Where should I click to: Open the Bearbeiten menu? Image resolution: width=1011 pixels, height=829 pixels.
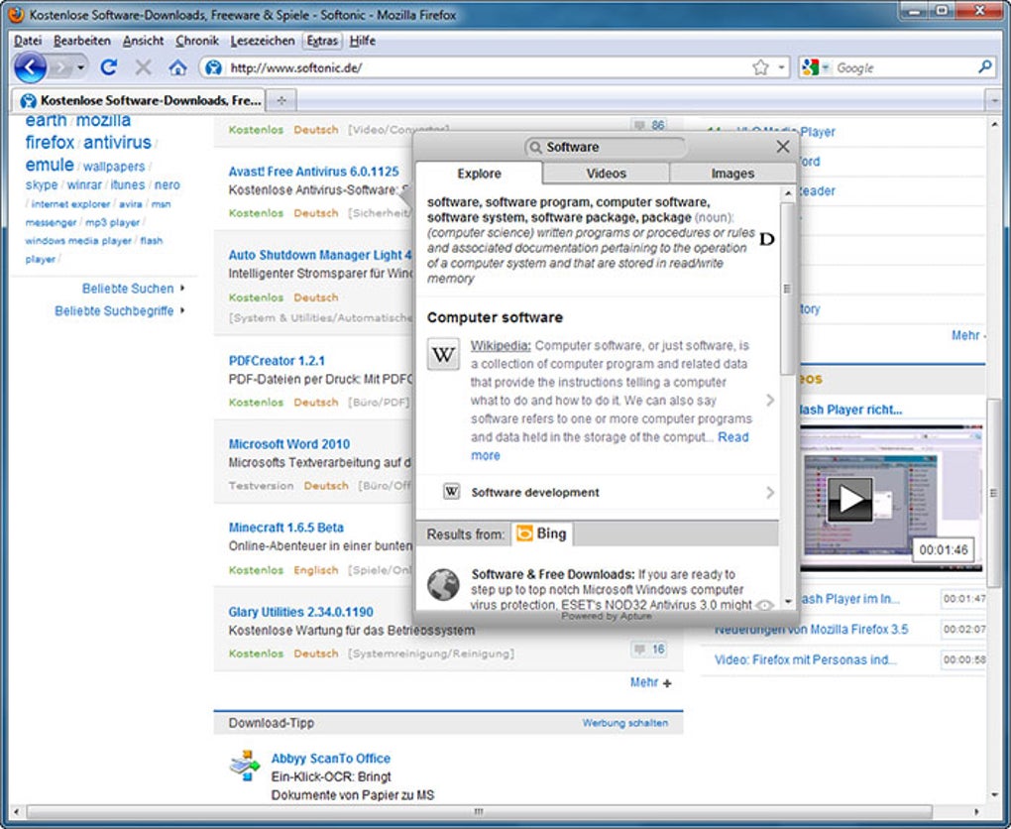(82, 41)
